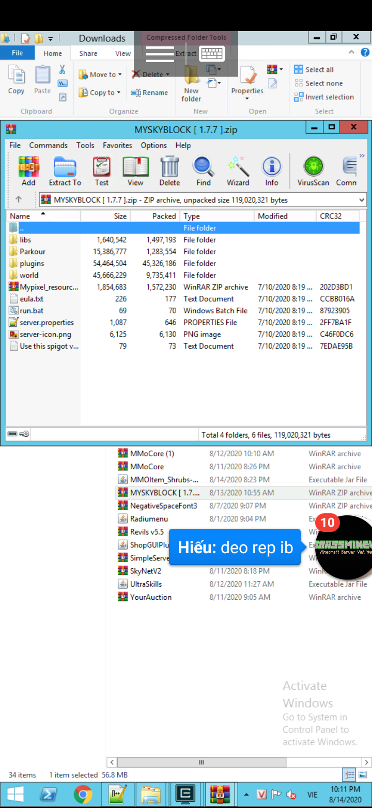This screenshot has width=372, height=808.
Task: Open the WinRAR File menu
Action: [x=15, y=146]
